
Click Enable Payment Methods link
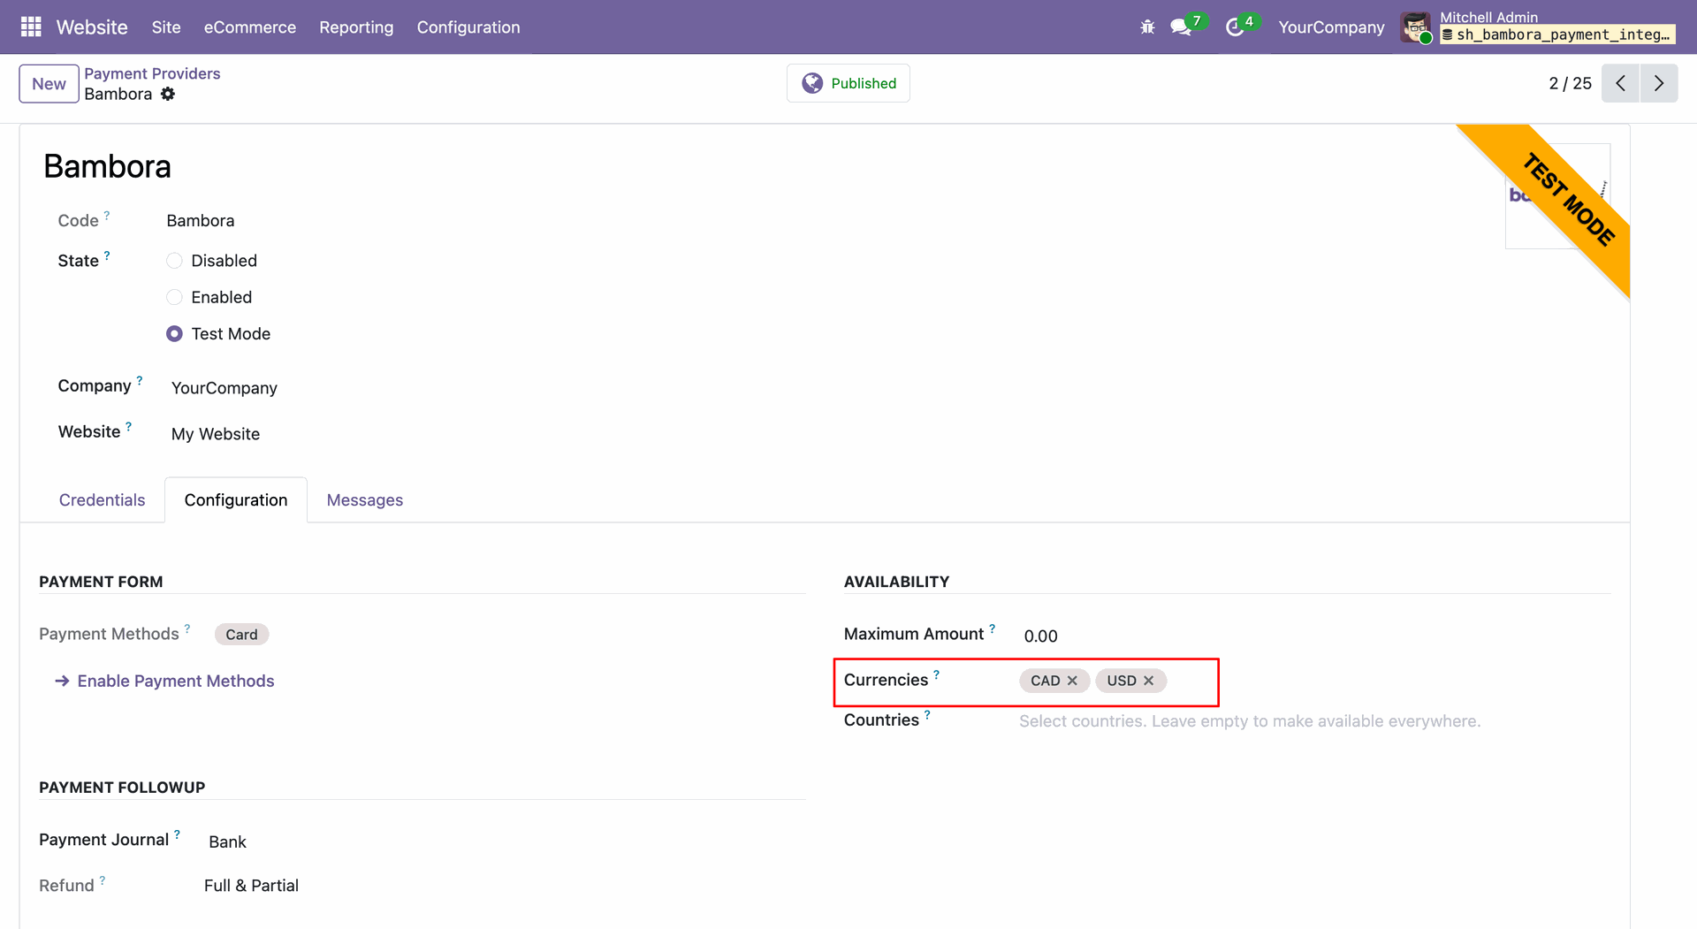(165, 682)
